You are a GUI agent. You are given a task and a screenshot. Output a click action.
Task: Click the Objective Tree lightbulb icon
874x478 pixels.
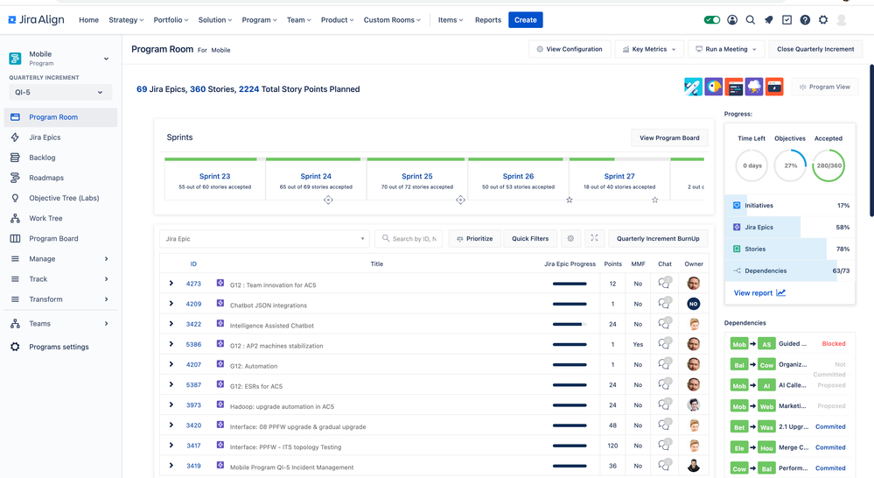click(x=15, y=198)
